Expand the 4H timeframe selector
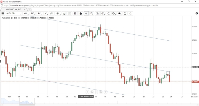 coord(26,13)
